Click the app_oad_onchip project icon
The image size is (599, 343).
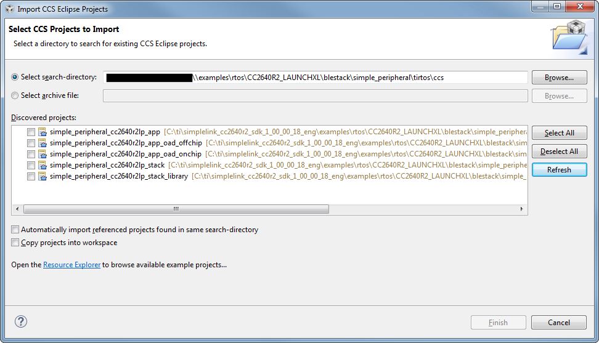(43, 154)
